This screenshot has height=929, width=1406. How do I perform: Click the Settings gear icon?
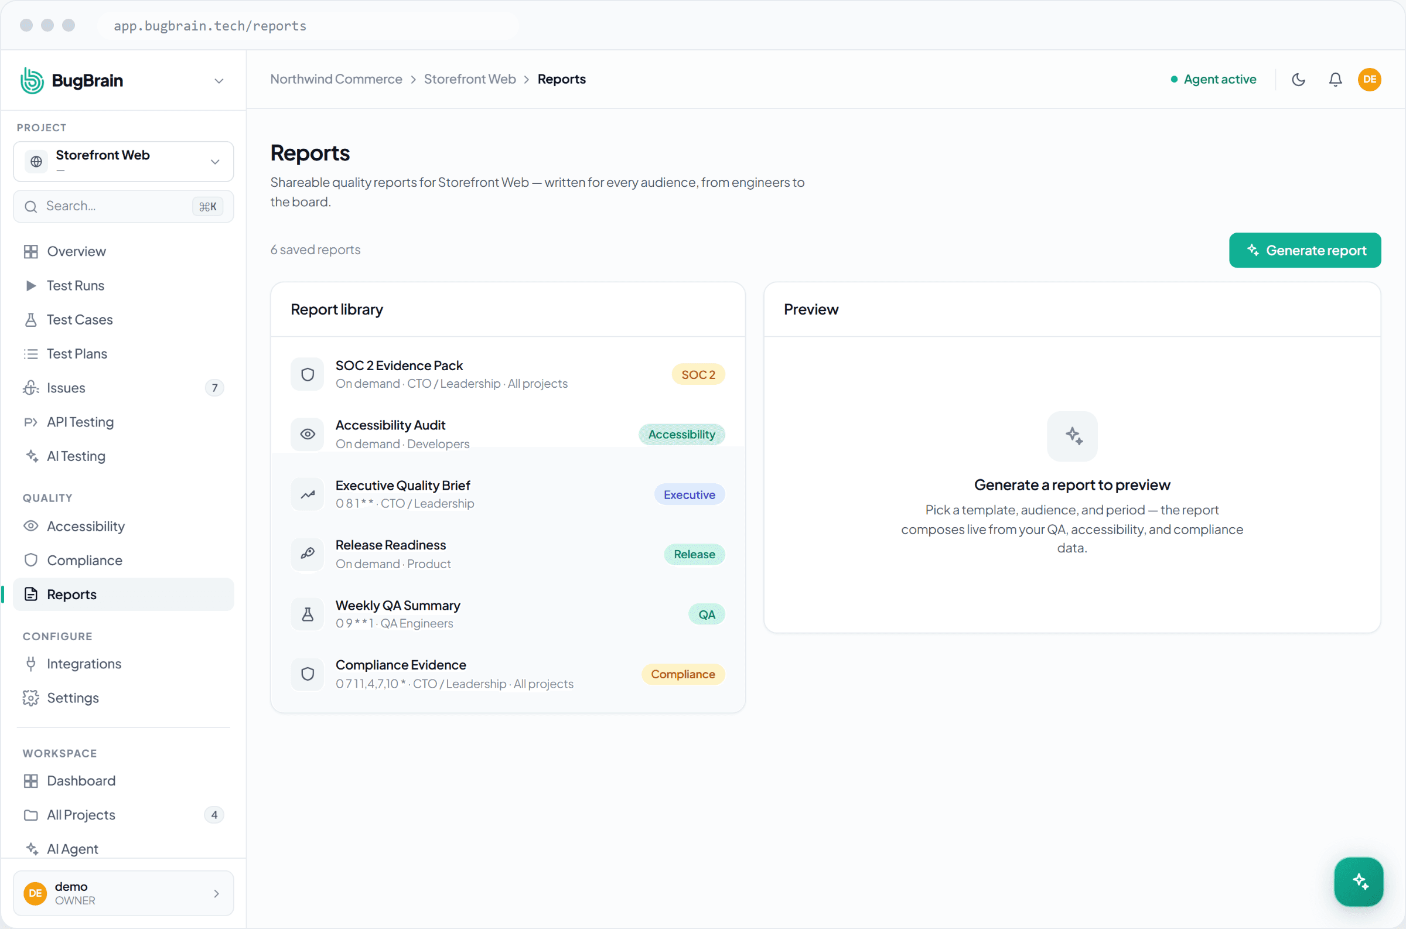(31, 698)
